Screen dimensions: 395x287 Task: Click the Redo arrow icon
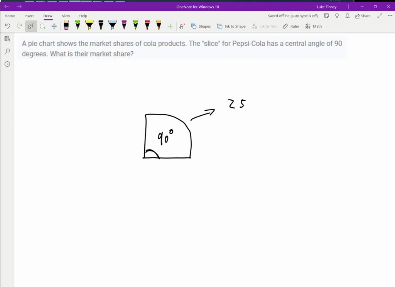[x=19, y=26]
